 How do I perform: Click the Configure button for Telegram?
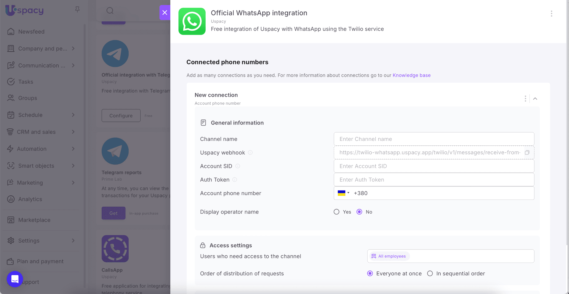coord(121,116)
